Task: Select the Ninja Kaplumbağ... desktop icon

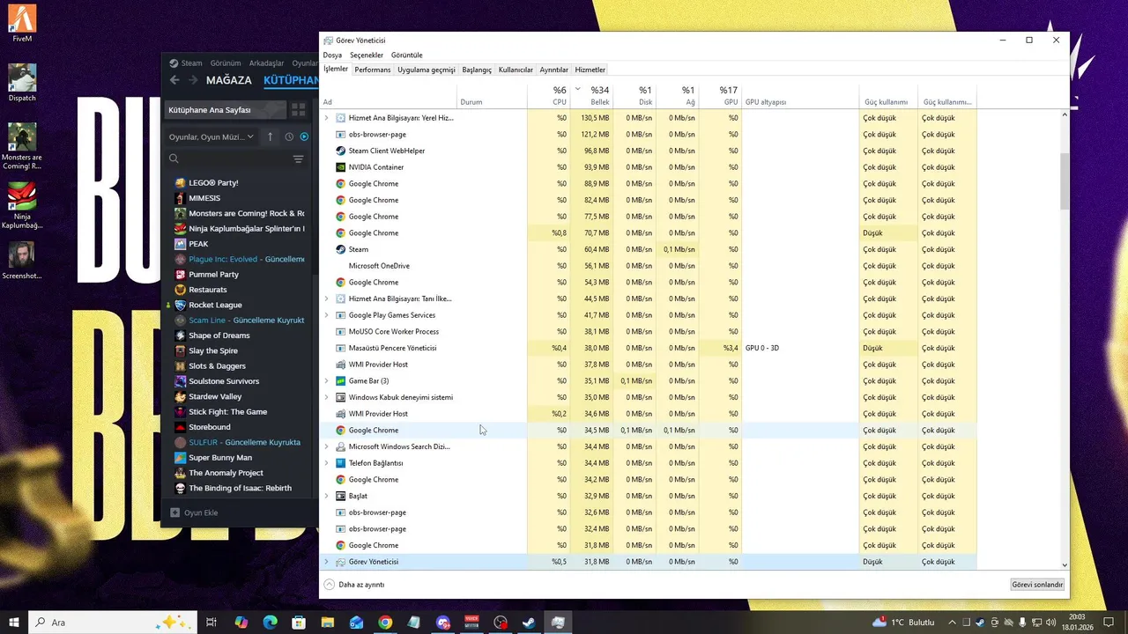Action: pyautogui.click(x=22, y=205)
